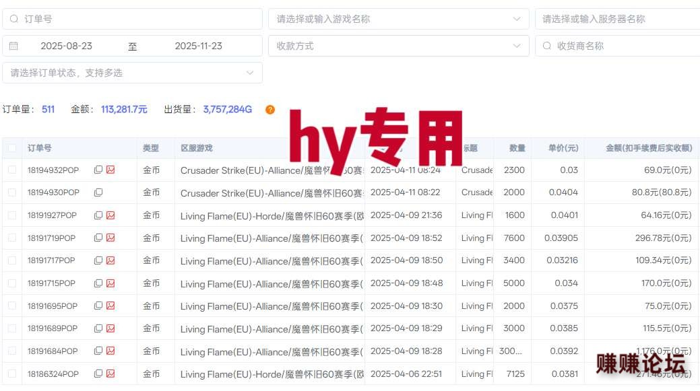The image size is (700, 391).
Task: Click the 订单号 column header
Action: click(x=40, y=148)
